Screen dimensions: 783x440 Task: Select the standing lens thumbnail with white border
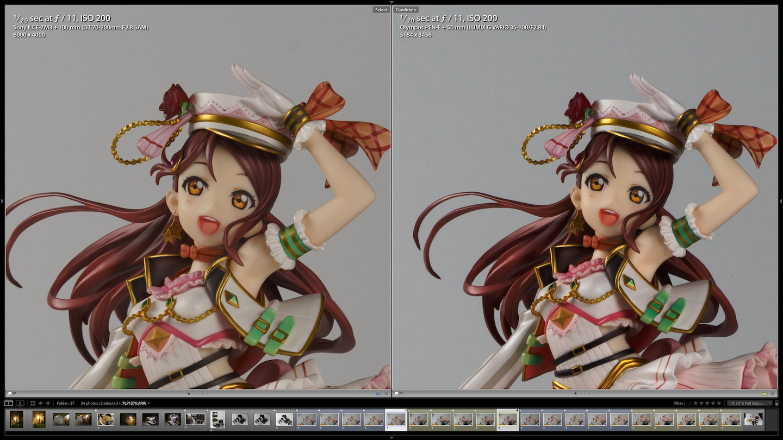(217, 419)
